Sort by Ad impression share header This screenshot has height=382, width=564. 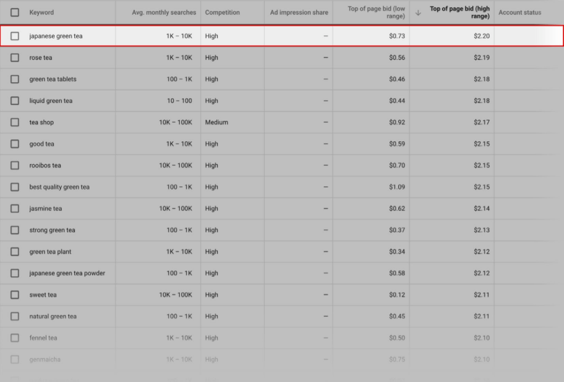click(x=299, y=13)
